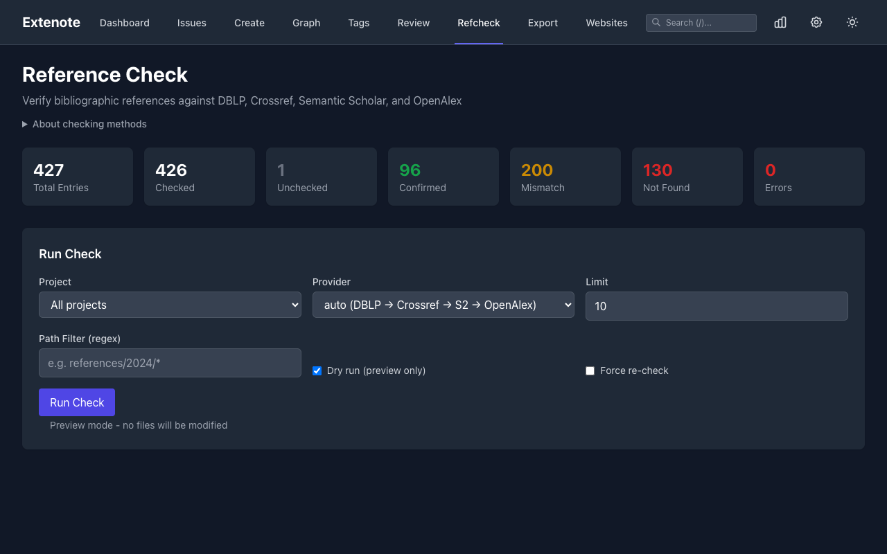Select the Not Found stat card
Screen dimensions: 887x554
[x=687, y=177]
